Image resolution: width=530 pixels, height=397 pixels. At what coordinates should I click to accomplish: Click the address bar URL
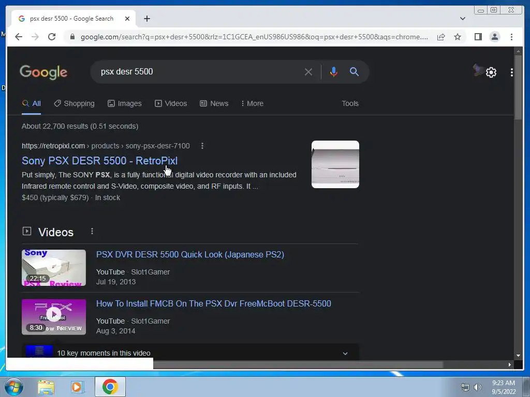[254, 37]
